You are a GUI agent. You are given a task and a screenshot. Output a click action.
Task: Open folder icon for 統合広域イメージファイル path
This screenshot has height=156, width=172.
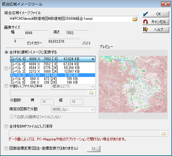point(135,19)
